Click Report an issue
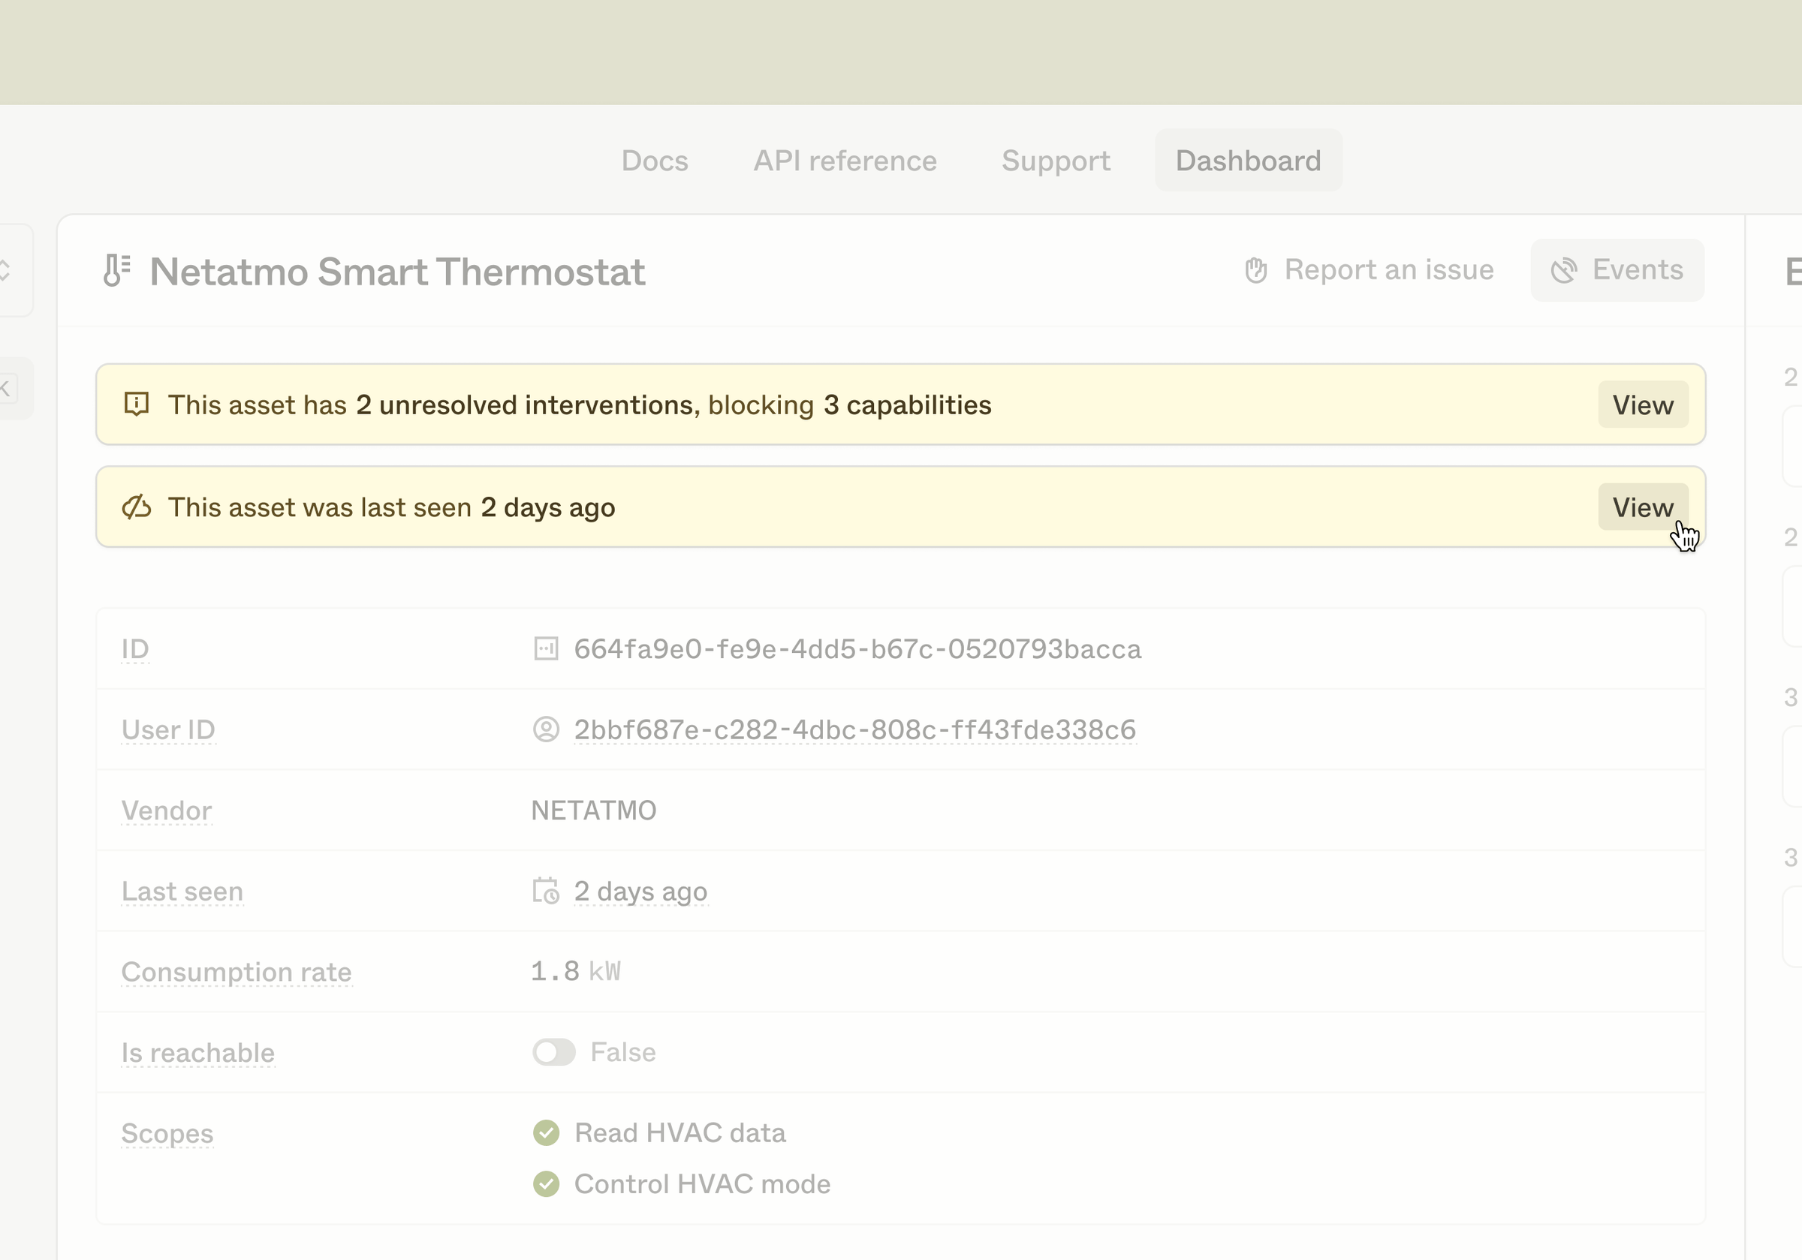 tap(1369, 270)
